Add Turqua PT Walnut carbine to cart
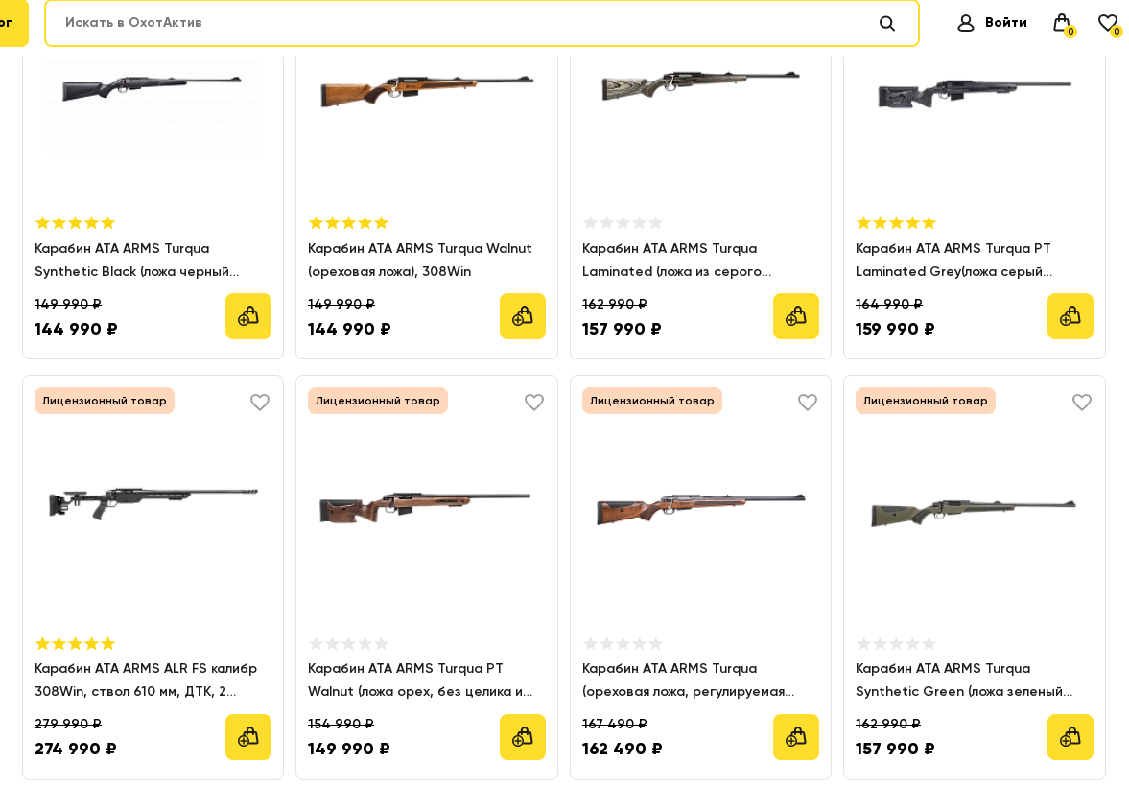 point(523,737)
